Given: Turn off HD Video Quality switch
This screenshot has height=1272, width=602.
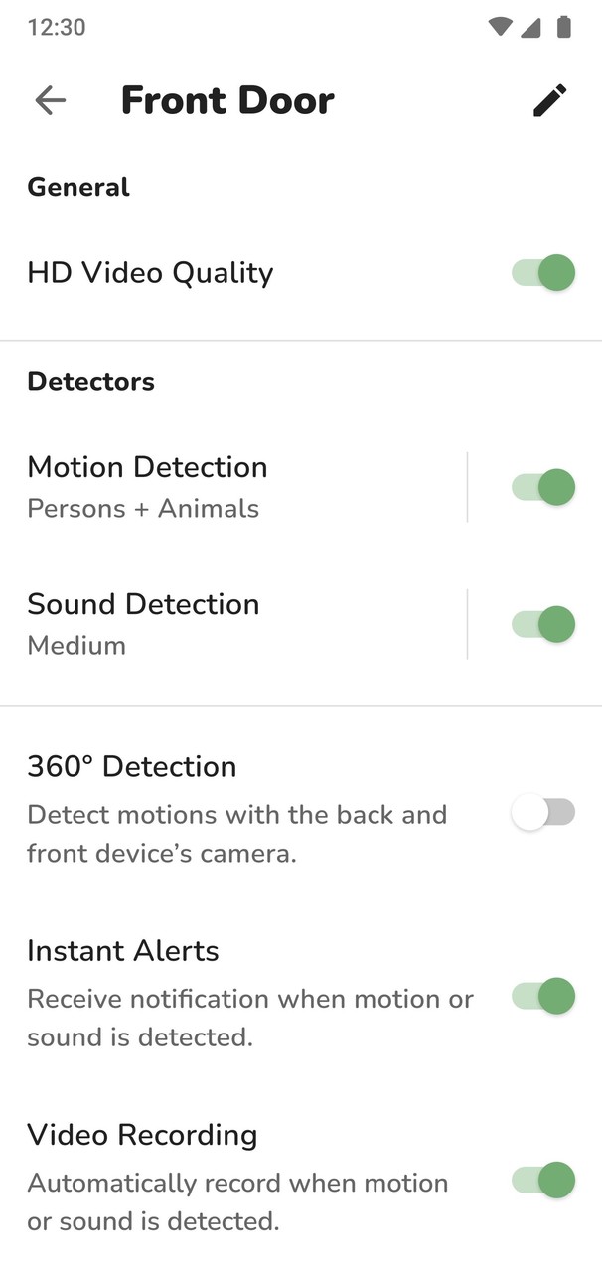Looking at the screenshot, I should pyautogui.click(x=543, y=273).
